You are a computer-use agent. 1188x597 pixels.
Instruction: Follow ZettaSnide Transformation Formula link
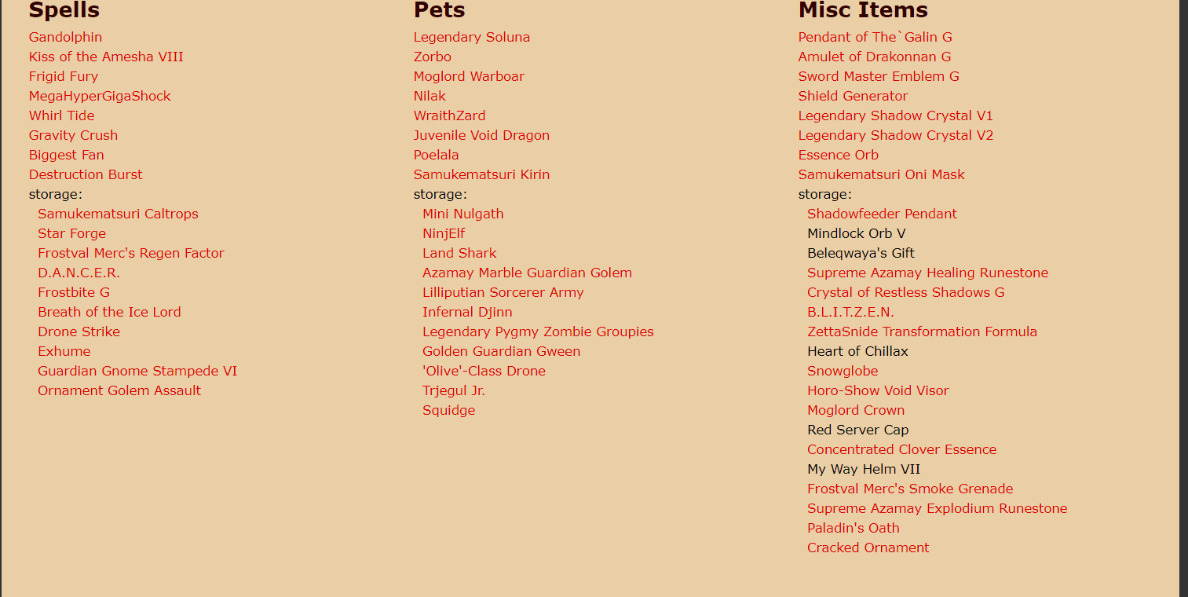922,331
